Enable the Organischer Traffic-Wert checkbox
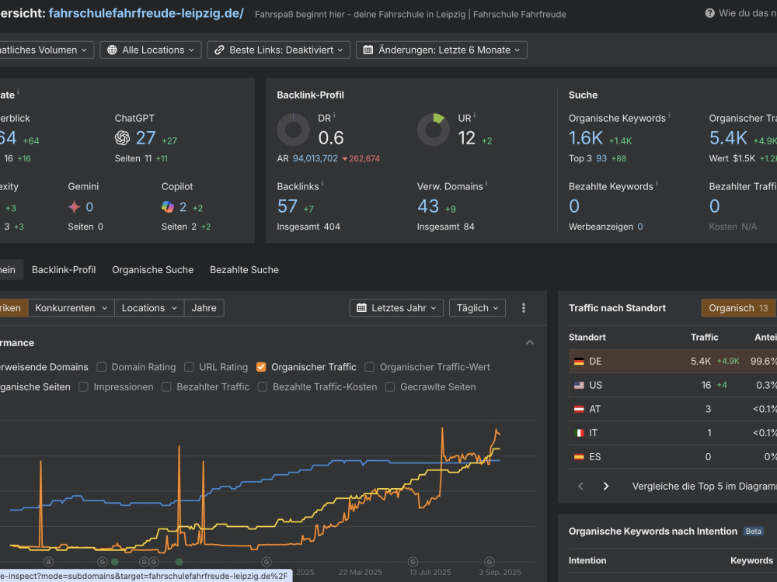This screenshot has height=582, width=777. tap(369, 367)
